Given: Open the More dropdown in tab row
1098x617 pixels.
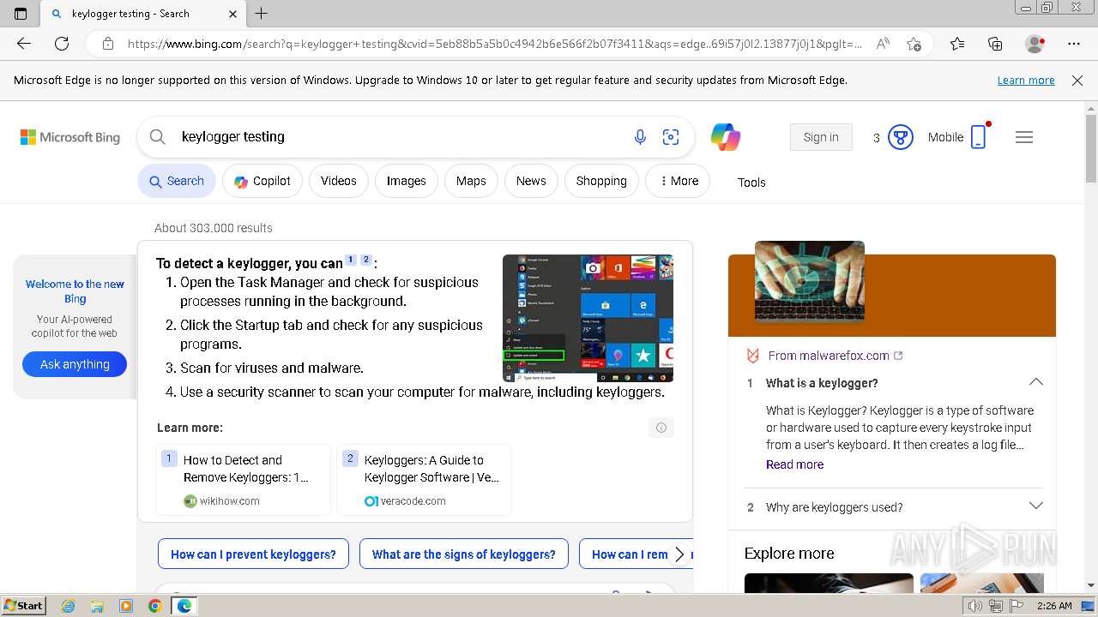Looking at the screenshot, I should pyautogui.click(x=678, y=181).
